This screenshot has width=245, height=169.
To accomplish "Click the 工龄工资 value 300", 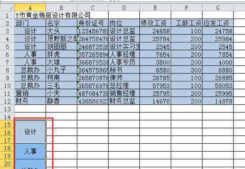I will tap(187, 70).
